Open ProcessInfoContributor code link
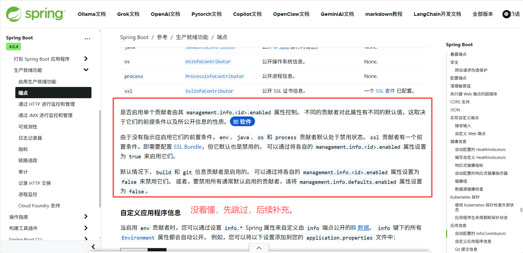 [215, 76]
